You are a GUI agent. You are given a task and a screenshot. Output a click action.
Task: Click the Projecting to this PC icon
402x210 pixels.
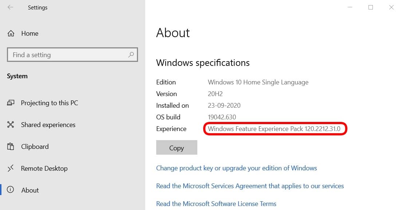click(11, 103)
